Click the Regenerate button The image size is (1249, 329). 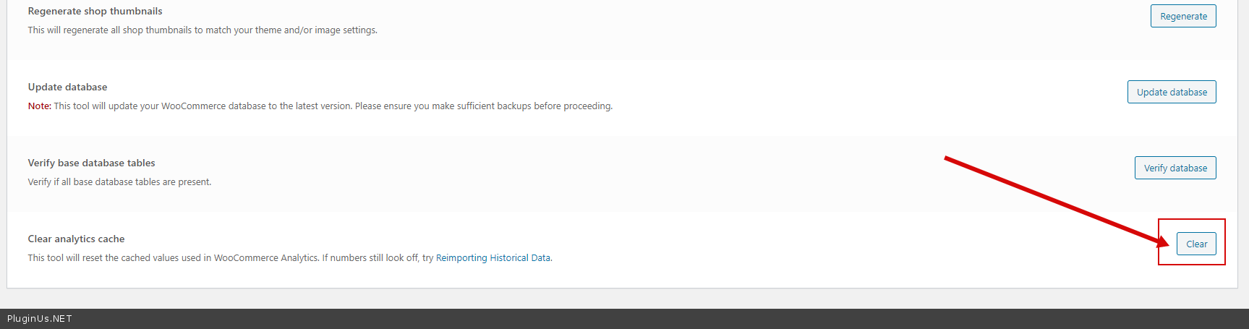click(x=1183, y=16)
